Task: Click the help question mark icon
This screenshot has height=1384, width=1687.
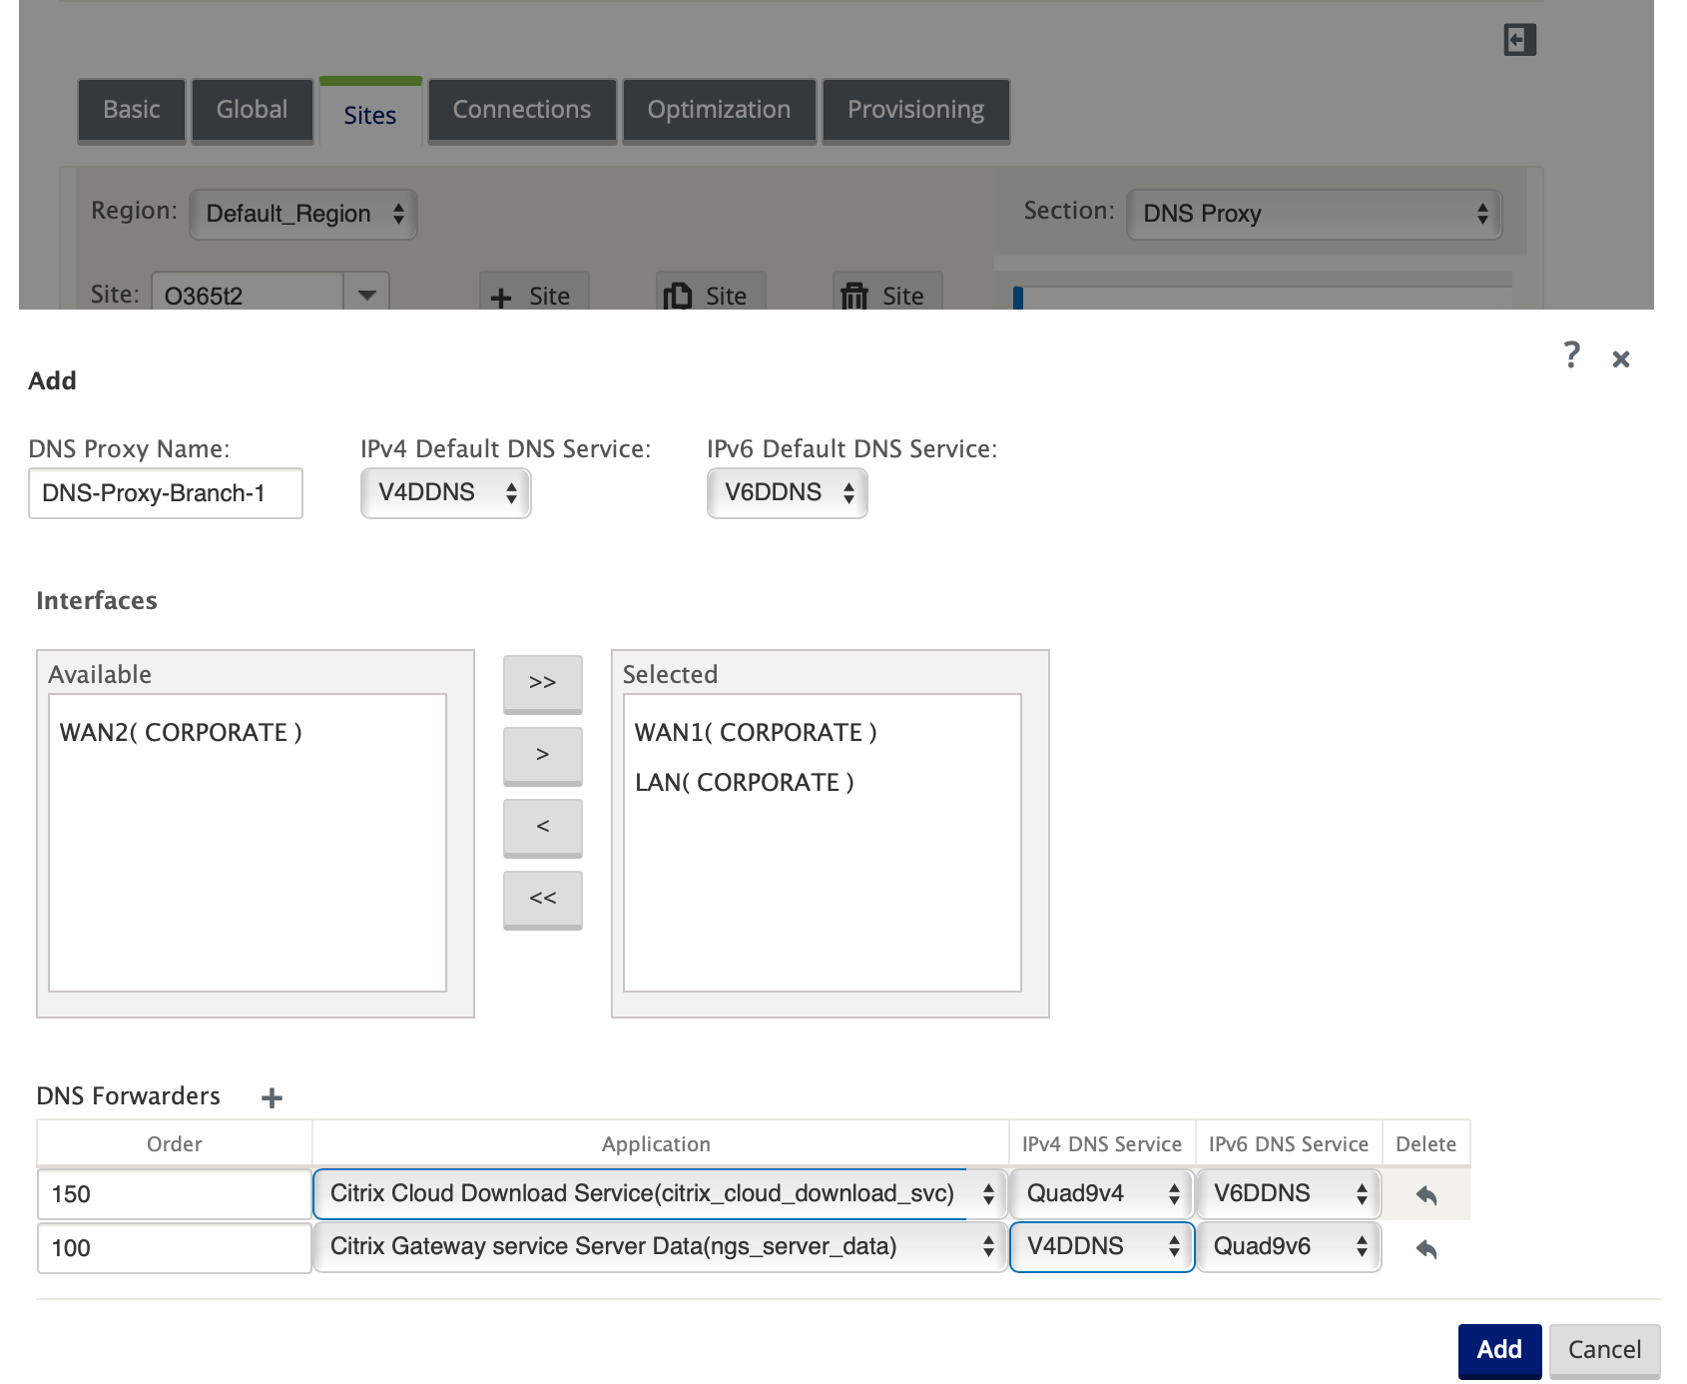Action: click(1572, 354)
